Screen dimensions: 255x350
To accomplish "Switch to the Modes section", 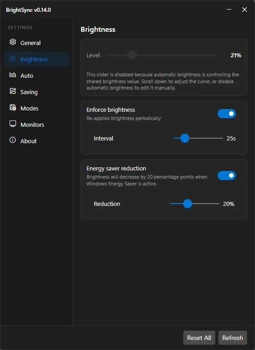I will pyautogui.click(x=37, y=108).
